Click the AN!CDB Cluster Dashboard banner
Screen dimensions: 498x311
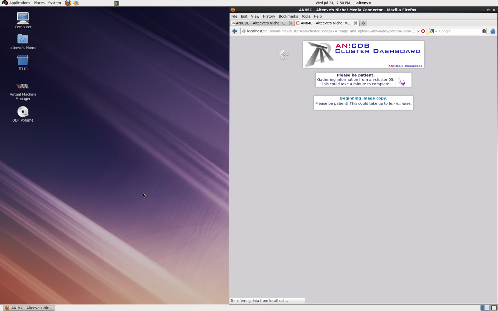click(363, 54)
